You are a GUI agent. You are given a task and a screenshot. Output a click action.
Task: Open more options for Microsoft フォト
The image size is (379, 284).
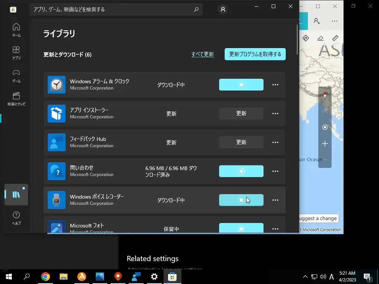pyautogui.click(x=275, y=229)
